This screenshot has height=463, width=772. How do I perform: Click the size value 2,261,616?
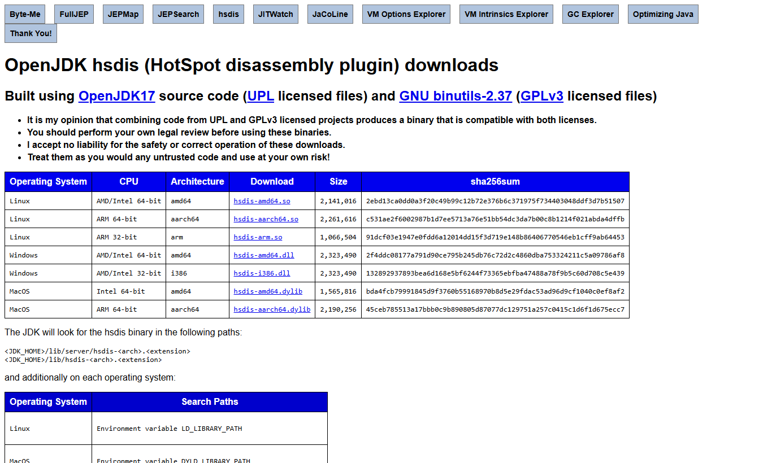click(338, 219)
